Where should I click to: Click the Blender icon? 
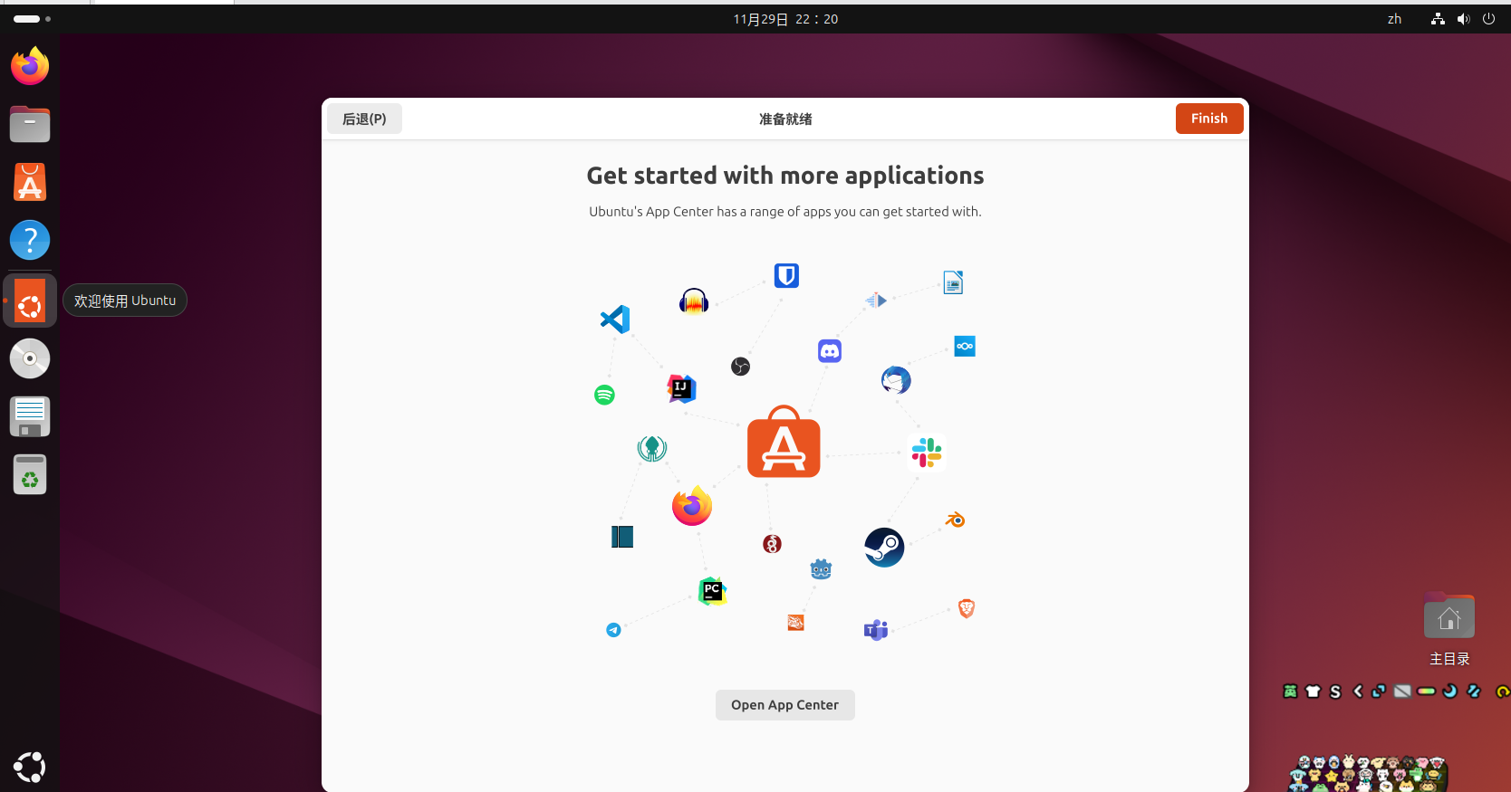pos(956,520)
